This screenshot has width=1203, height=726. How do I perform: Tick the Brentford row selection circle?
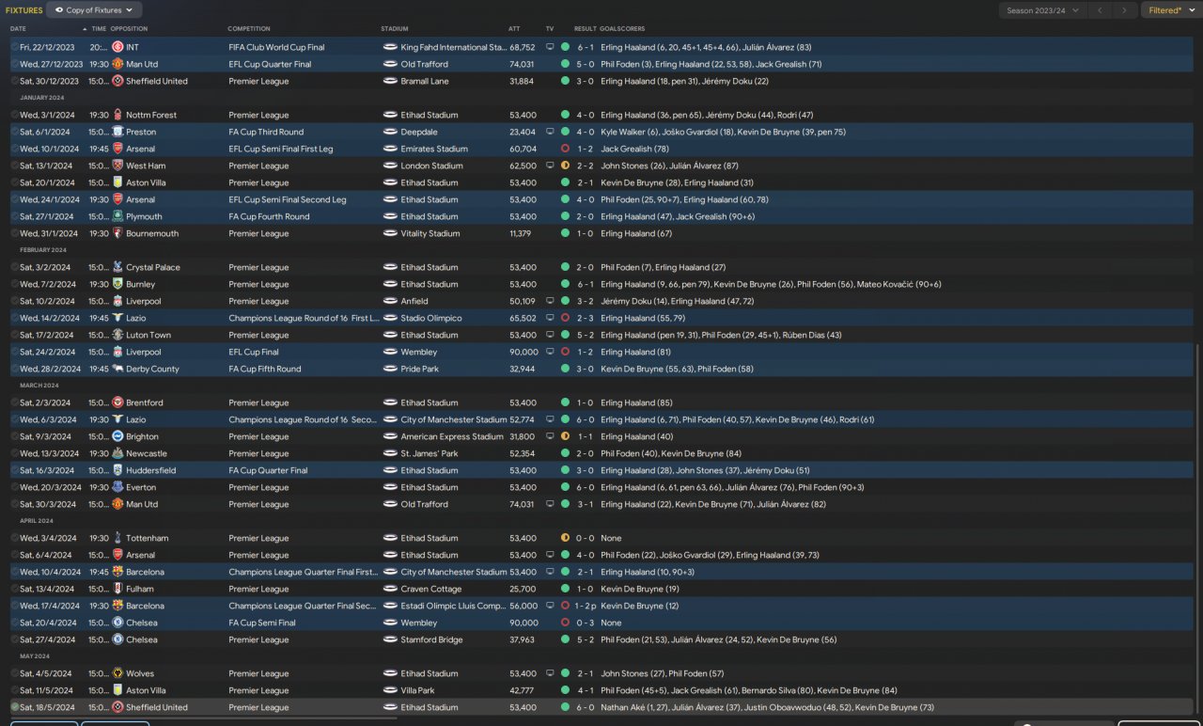(x=15, y=402)
